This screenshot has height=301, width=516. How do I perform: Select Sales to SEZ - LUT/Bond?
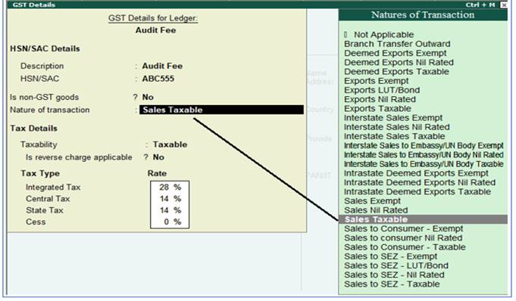pos(396,265)
